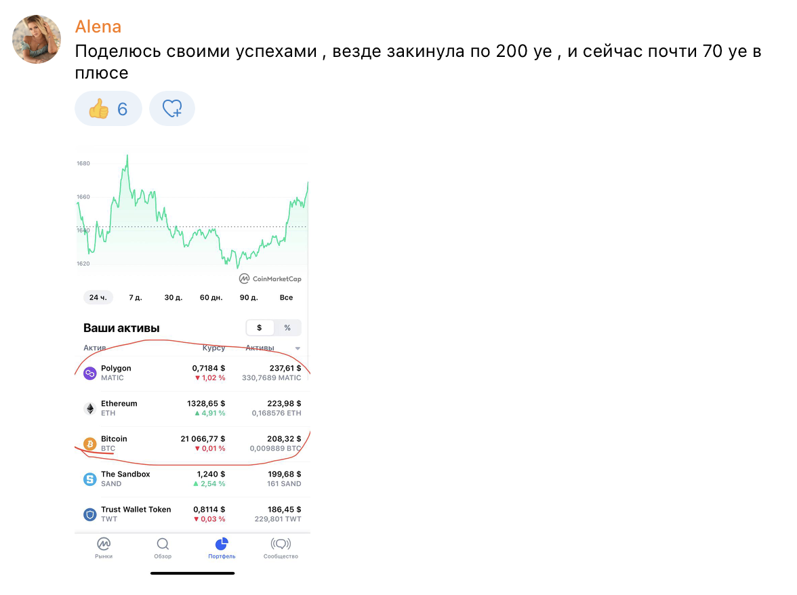The image size is (797, 595).
Task: Click the Alena username link
Action: tap(98, 27)
